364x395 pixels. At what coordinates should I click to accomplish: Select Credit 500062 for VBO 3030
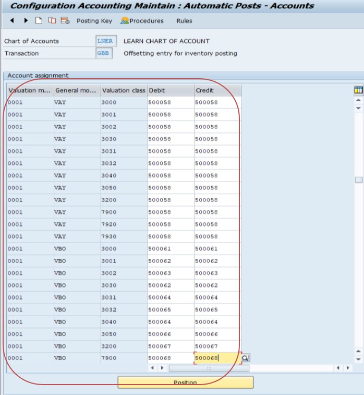point(217,285)
